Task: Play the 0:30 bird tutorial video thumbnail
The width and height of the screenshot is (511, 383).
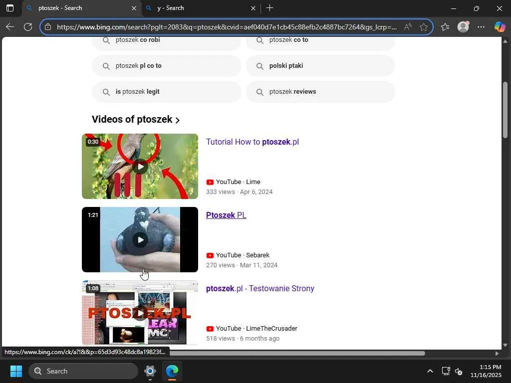Action: coord(140,167)
